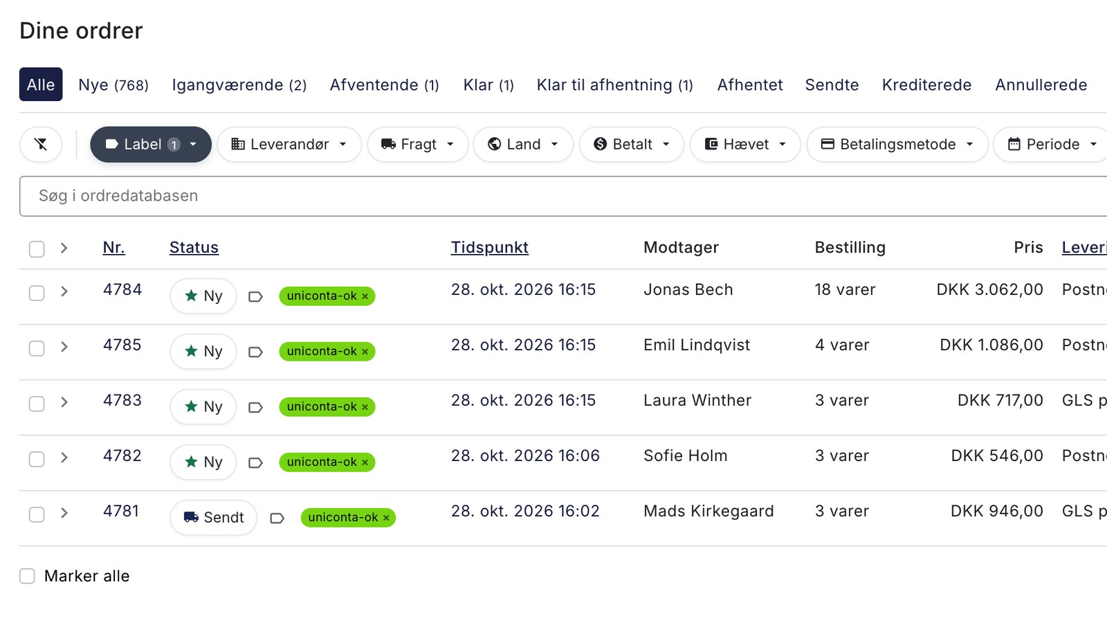Viewport: 1107px width, 623px height.
Task: Open the Land filter dropdown
Action: point(523,144)
